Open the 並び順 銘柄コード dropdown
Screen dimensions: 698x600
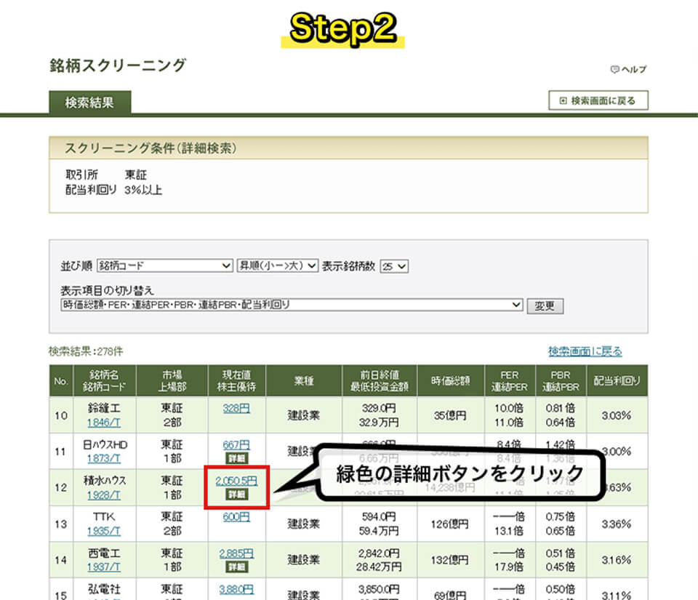(165, 265)
